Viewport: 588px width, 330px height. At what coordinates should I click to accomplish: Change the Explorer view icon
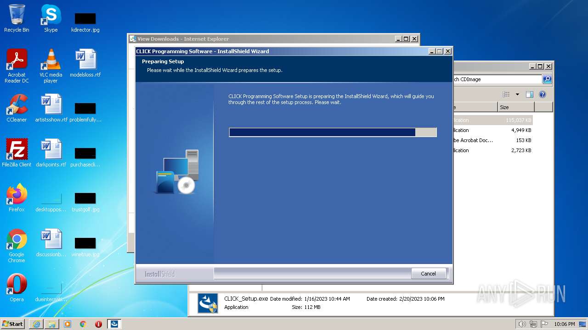point(506,94)
